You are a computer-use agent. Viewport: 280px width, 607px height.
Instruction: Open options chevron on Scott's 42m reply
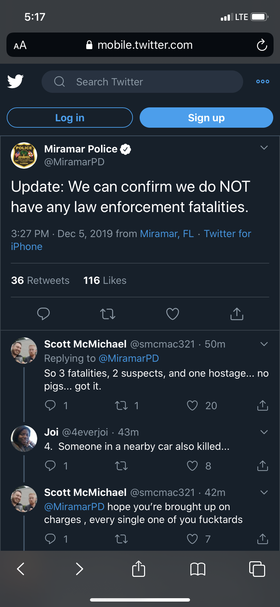264,492
